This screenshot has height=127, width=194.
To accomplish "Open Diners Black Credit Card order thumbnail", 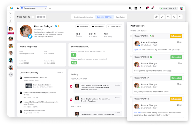I will tap(29, 86).
